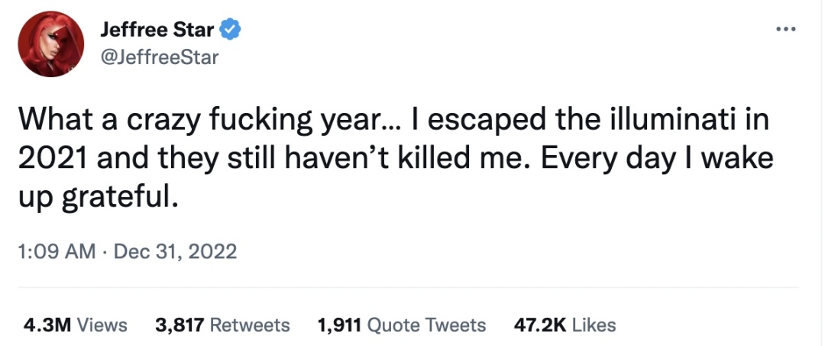
Task: Open Jeffree Star's red-haired profile avatar
Action: click(x=50, y=44)
